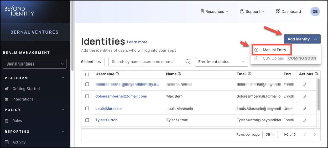Go to next page arrow

[x=315, y=135]
